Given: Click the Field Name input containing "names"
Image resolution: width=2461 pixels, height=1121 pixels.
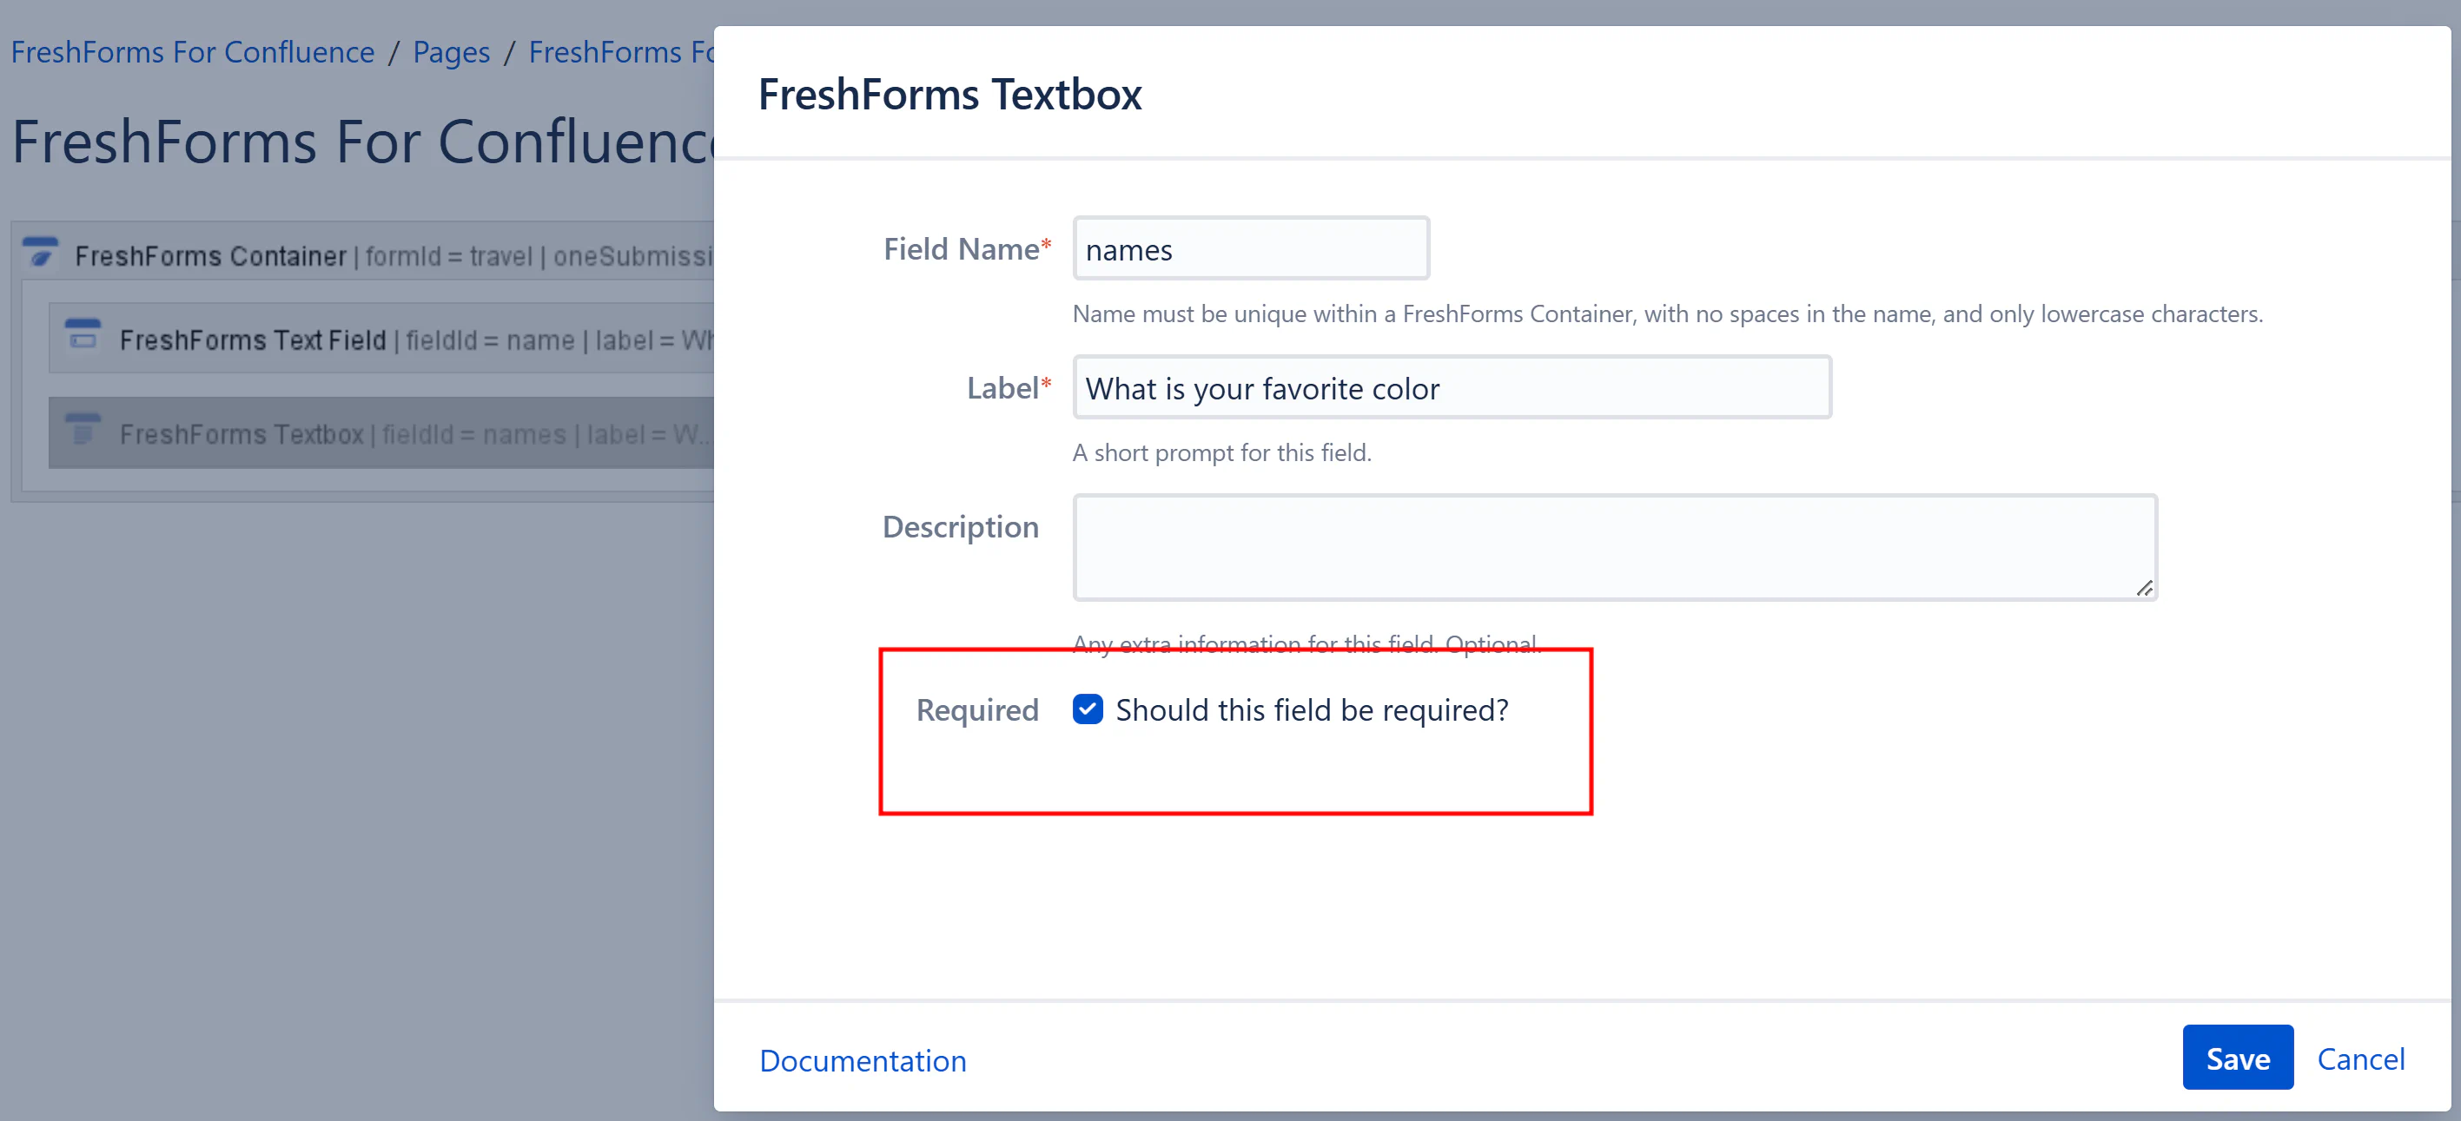Looking at the screenshot, I should point(1249,249).
